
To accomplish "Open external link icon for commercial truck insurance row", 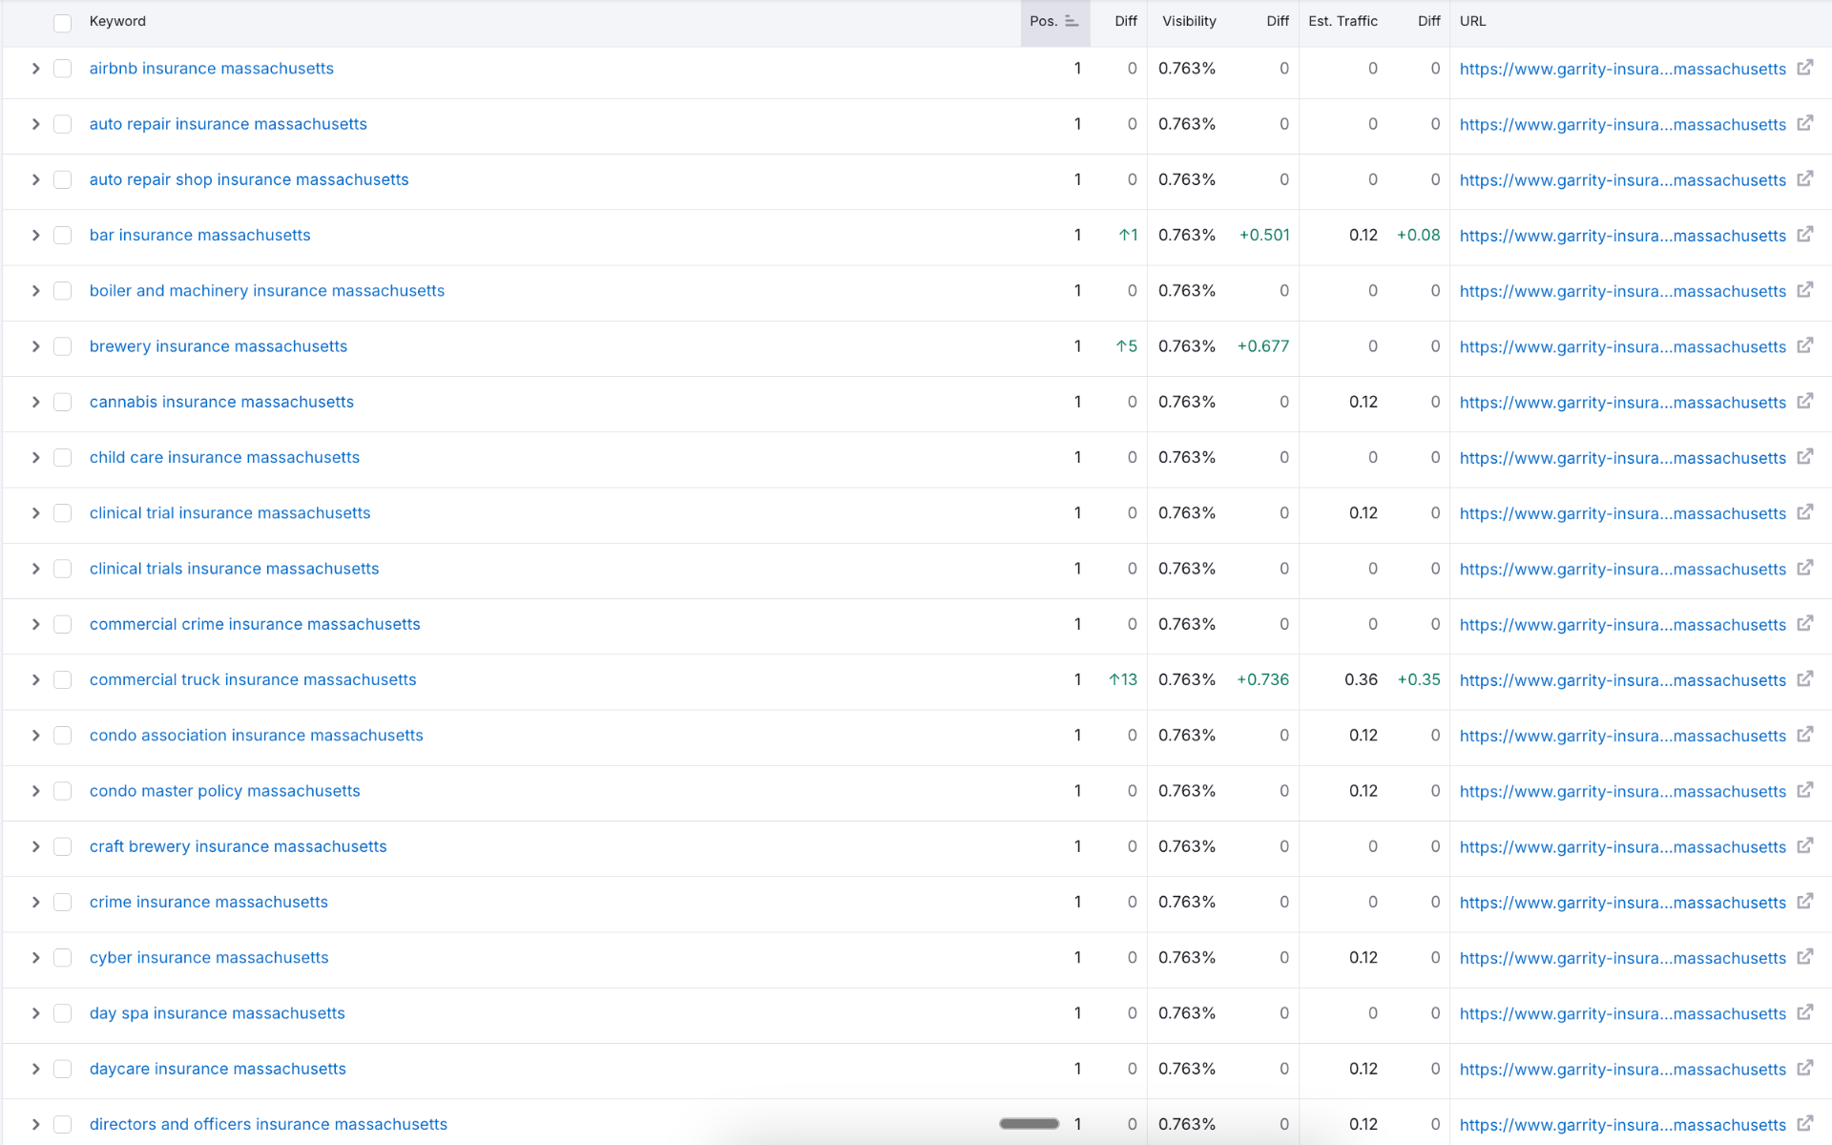I will tap(1804, 679).
